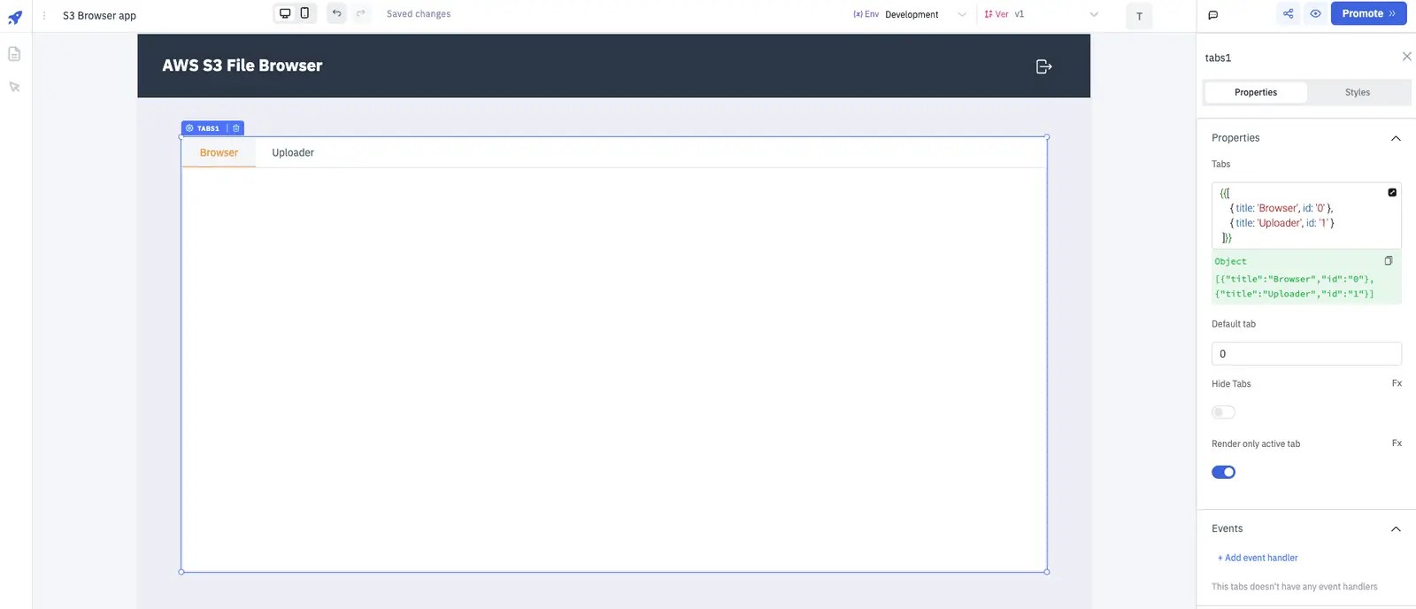Click the logout icon in app header

[1043, 66]
